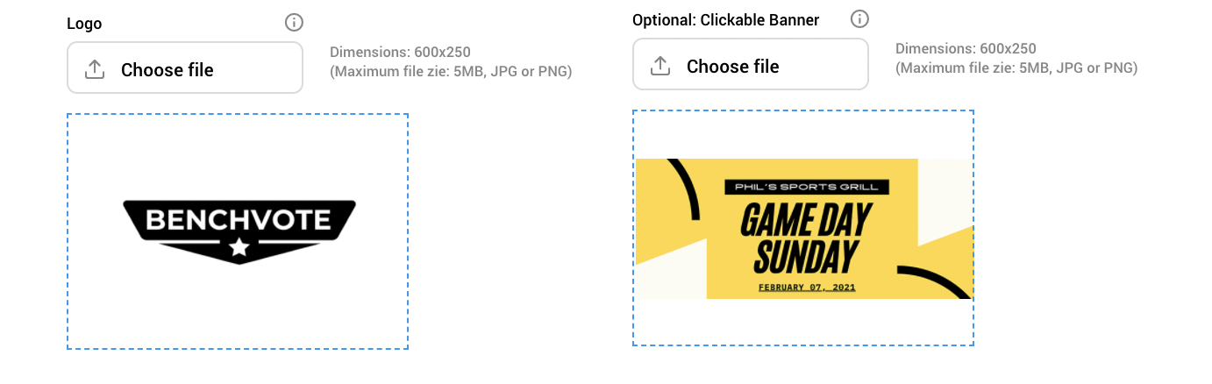Choose file for the Logo upload
This screenshot has width=1212, height=384.
pyautogui.click(x=185, y=68)
